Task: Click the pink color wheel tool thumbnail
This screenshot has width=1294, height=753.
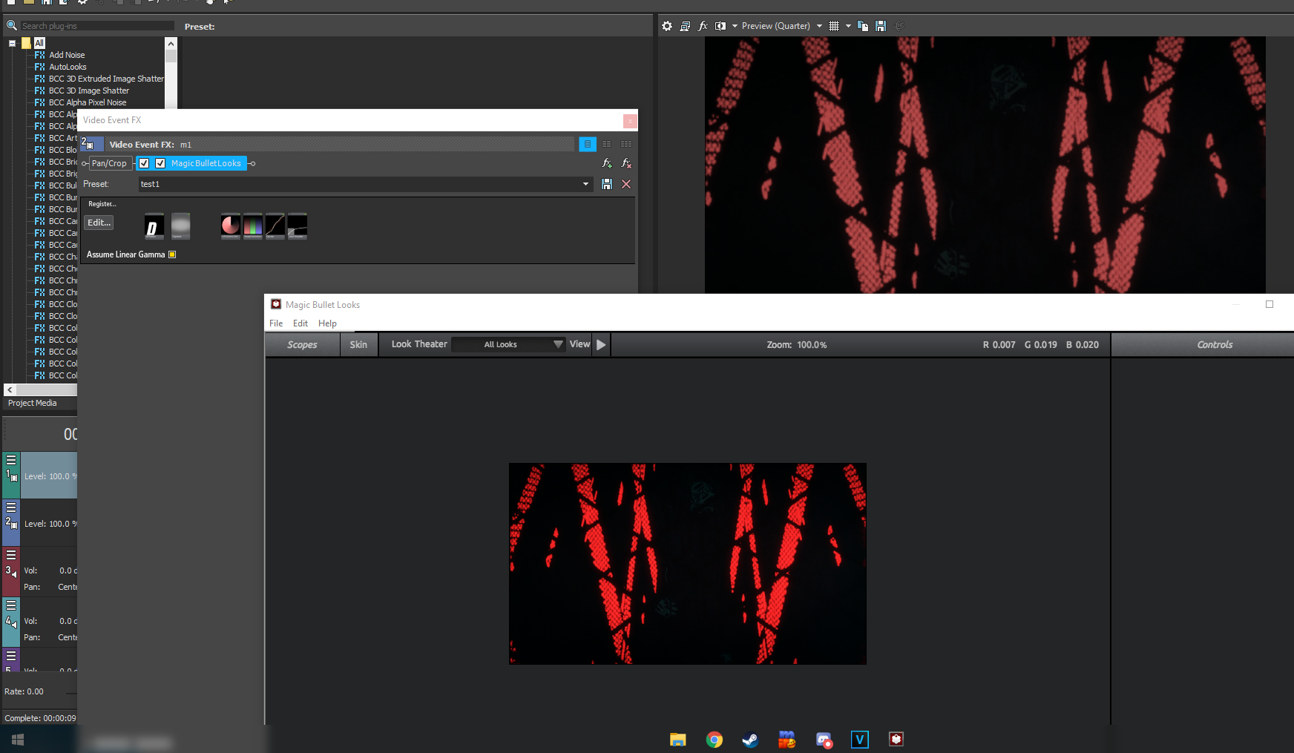Action: pyautogui.click(x=231, y=226)
